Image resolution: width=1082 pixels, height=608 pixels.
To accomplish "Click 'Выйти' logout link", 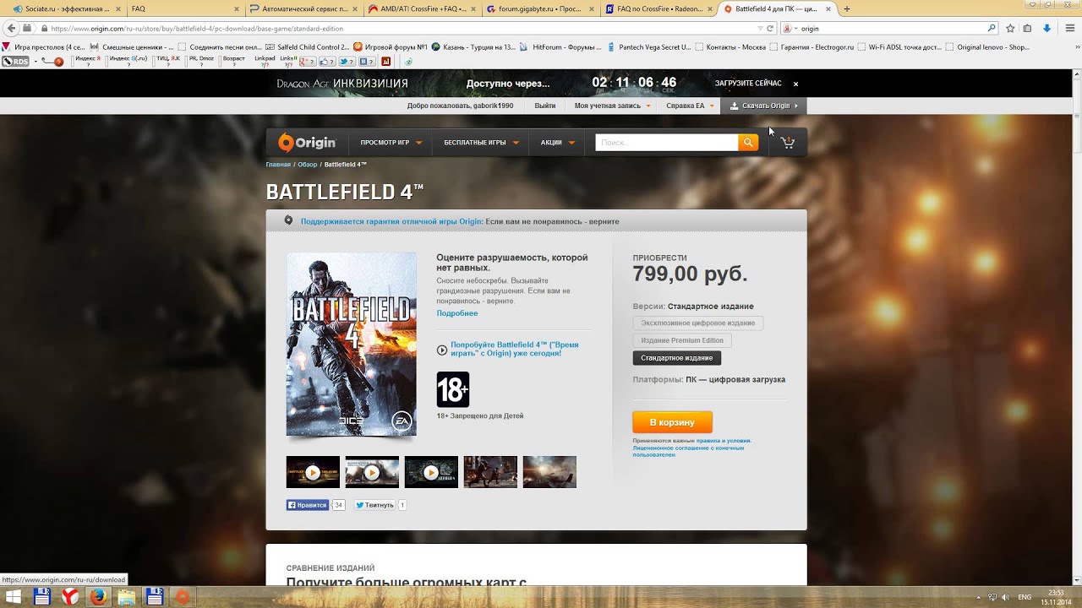I will [545, 106].
